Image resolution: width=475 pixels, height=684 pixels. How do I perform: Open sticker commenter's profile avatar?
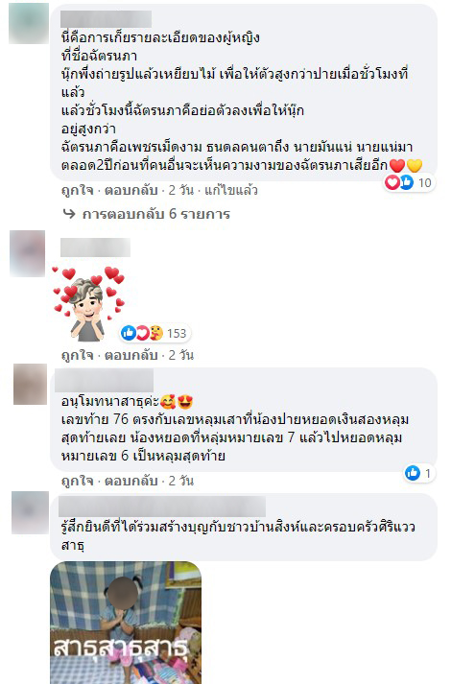pyautogui.click(x=28, y=253)
